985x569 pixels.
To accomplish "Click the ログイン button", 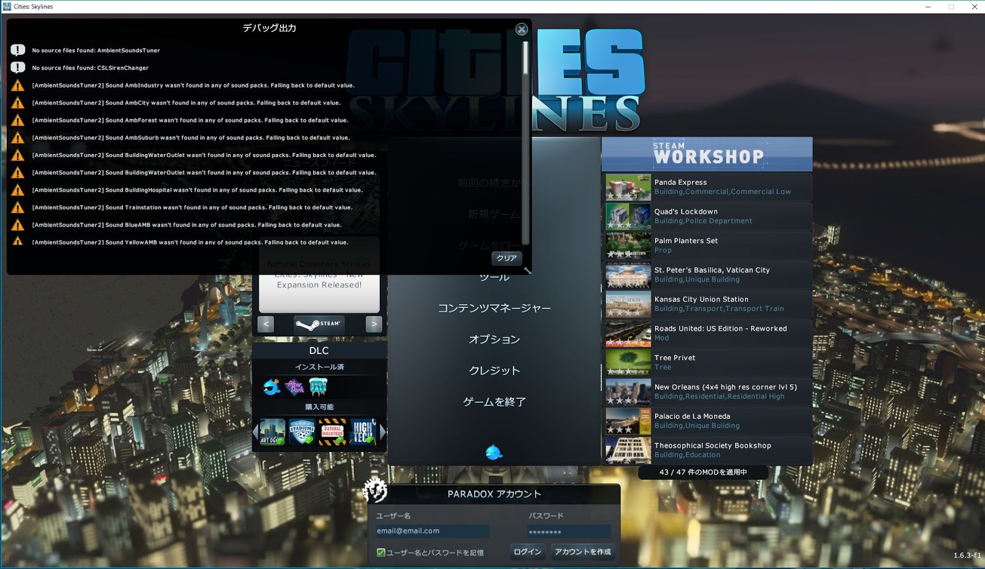I will pos(528,552).
